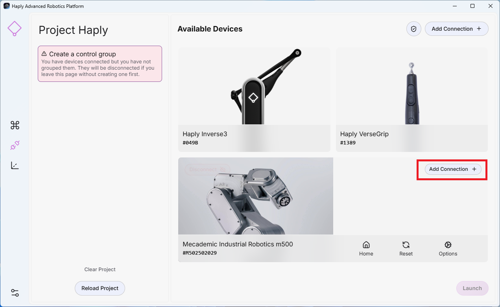Select the Mecademic m500 robot image

click(256, 196)
